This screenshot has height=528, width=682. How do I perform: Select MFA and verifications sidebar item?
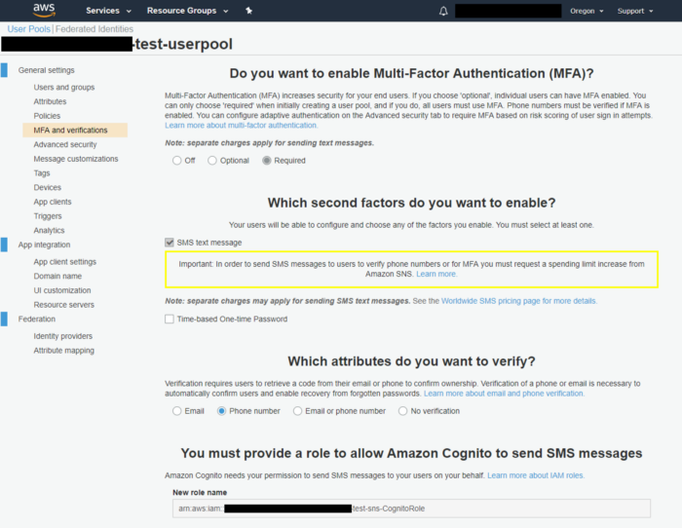pos(75,130)
